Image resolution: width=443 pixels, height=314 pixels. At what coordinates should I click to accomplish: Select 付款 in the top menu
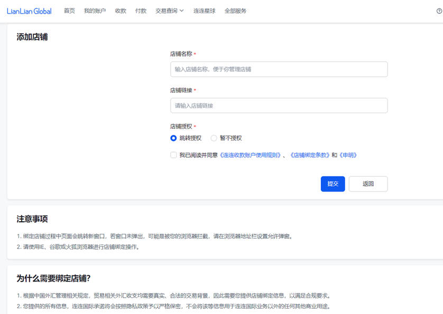(x=141, y=11)
